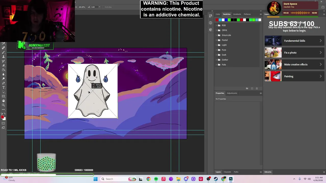Select the Paint Bucket tool

4,70
